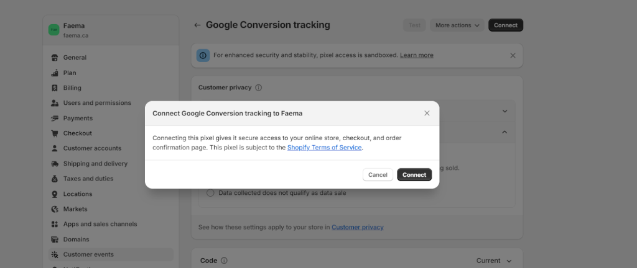Viewport: 637px width, 268px height.
Task: Cancel the pixel connection dialog
Action: [x=378, y=175]
